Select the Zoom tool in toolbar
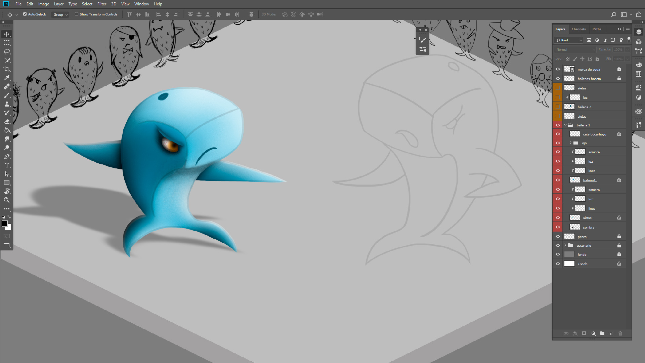 point(7,200)
